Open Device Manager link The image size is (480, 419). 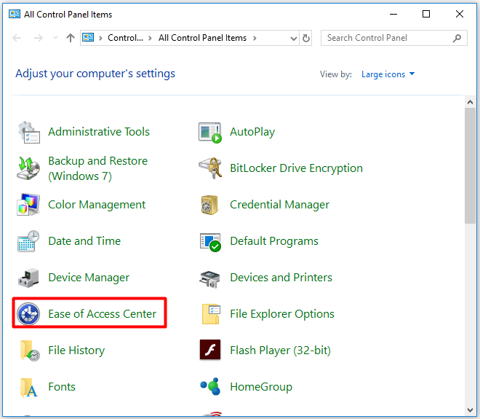coord(89,278)
